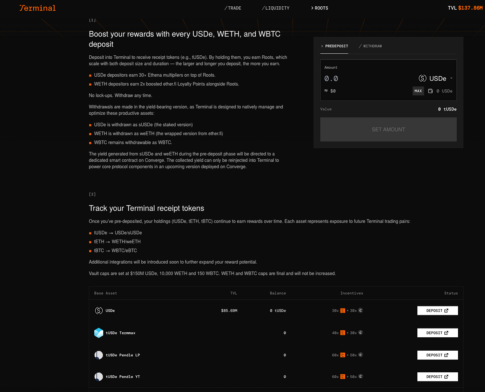Click orange Roots icon in Pendle LP row
The height and width of the screenshot is (392, 485).
(342, 355)
